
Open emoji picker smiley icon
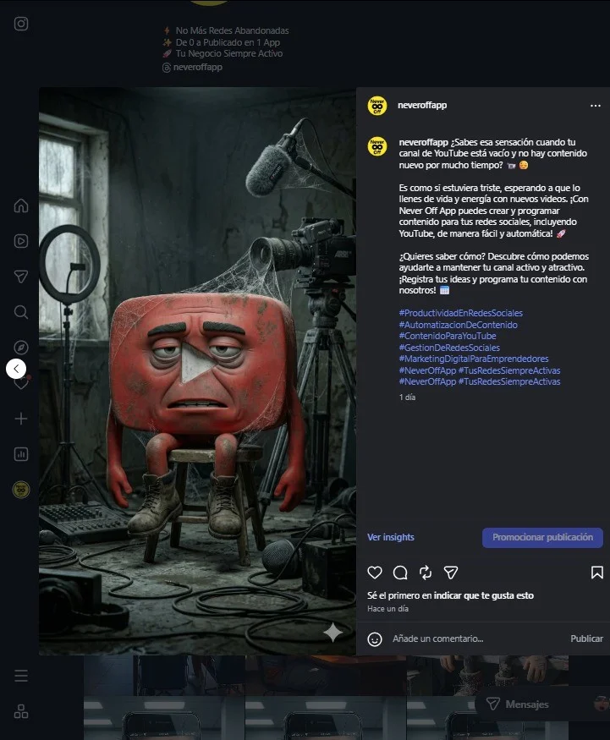(x=375, y=639)
